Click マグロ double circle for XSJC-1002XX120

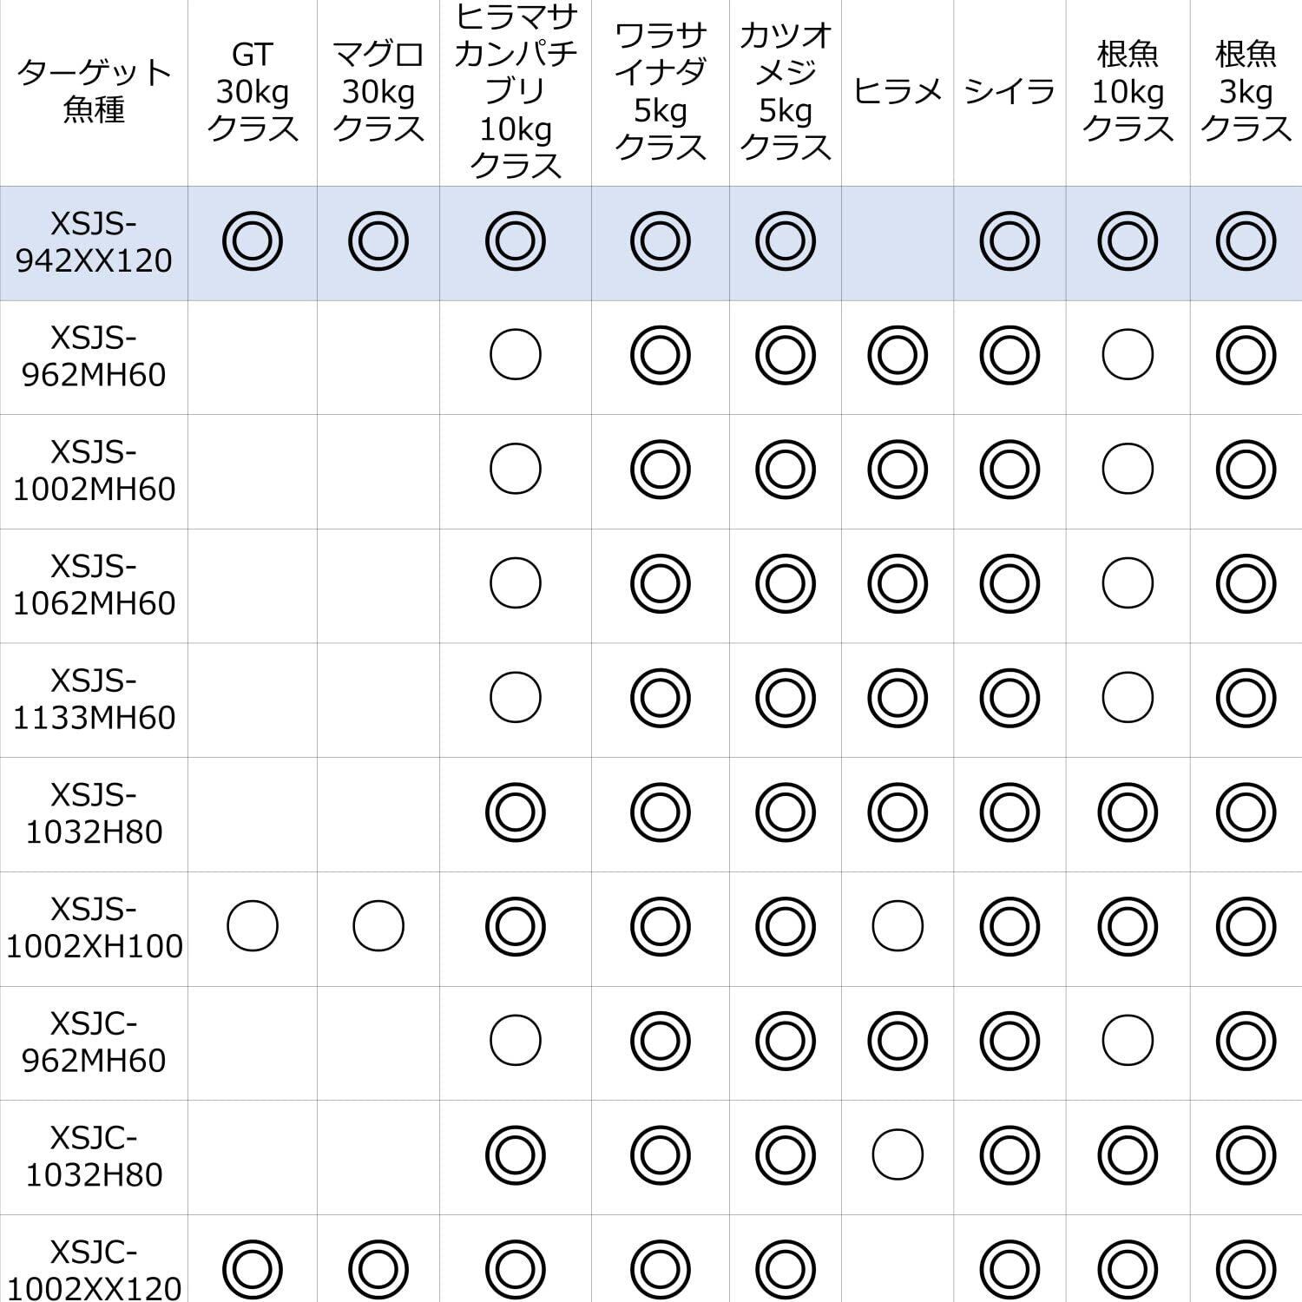[x=378, y=1269]
